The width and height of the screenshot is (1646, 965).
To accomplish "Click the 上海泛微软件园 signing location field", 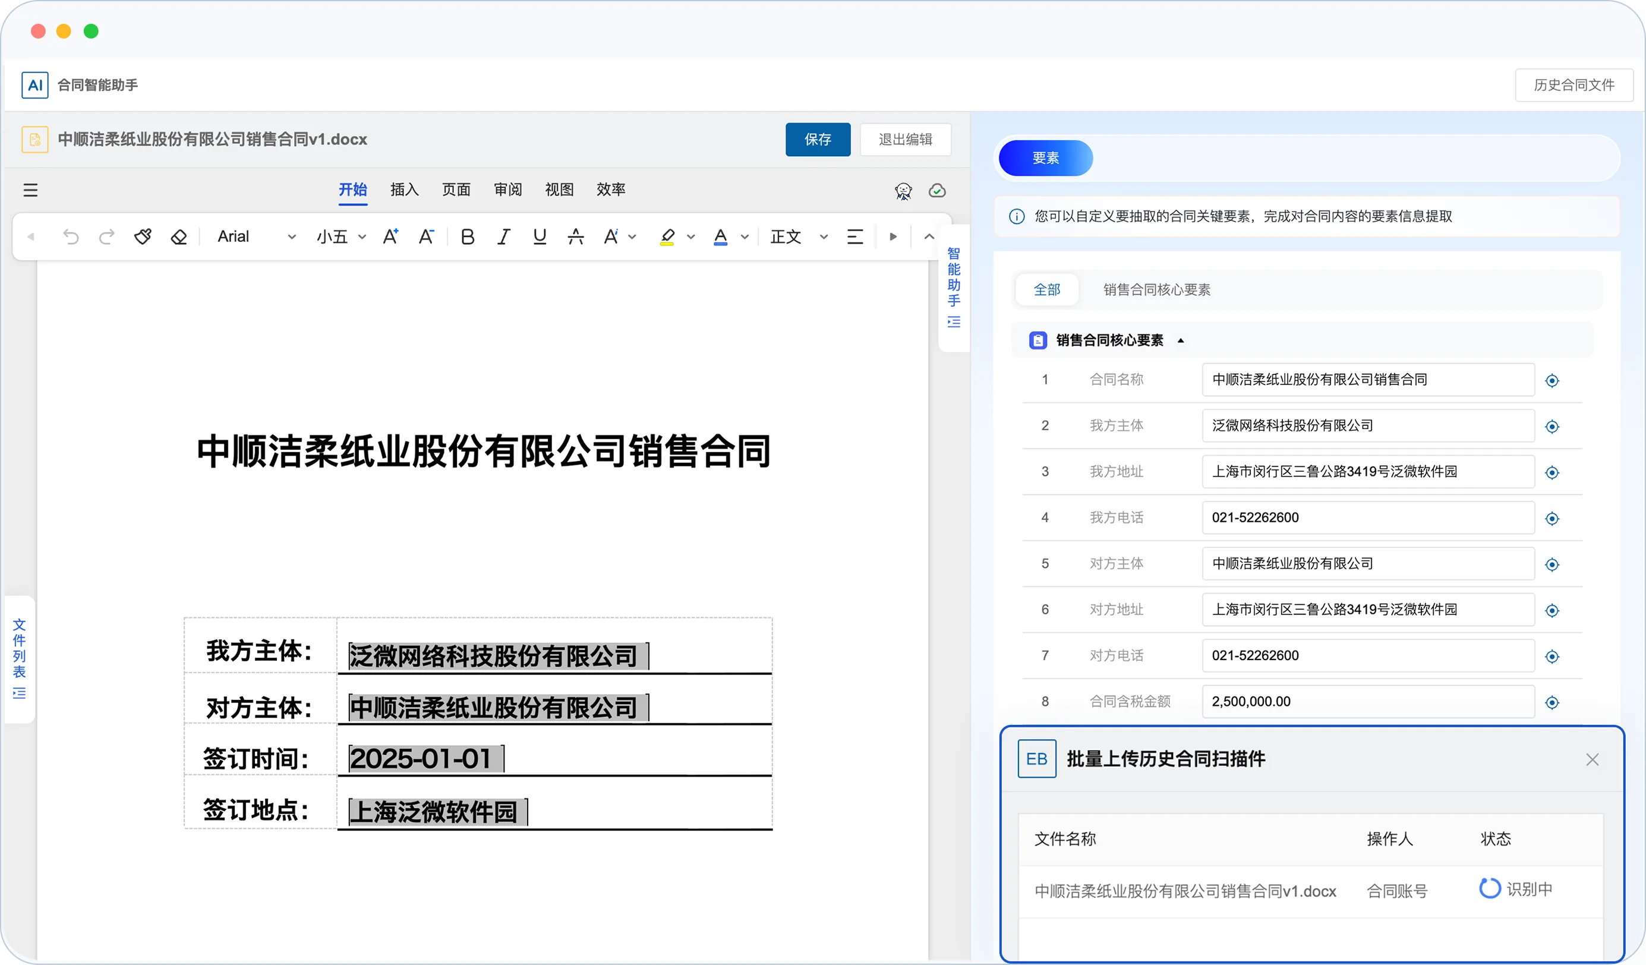I will tap(437, 812).
